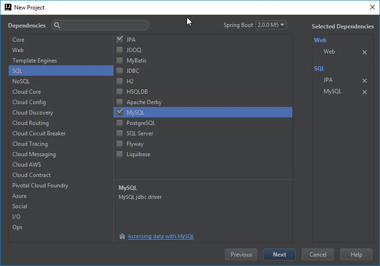
Task: Click the SQL group header in Selected Dependencies
Action: coord(319,69)
